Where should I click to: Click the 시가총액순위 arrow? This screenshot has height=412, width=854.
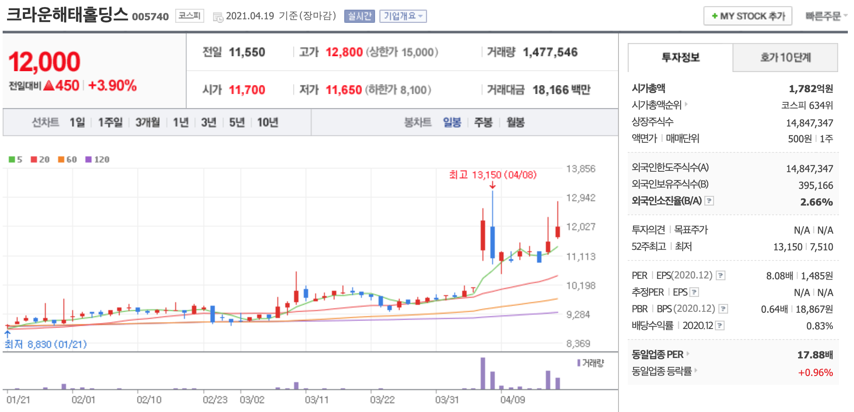click(x=686, y=105)
